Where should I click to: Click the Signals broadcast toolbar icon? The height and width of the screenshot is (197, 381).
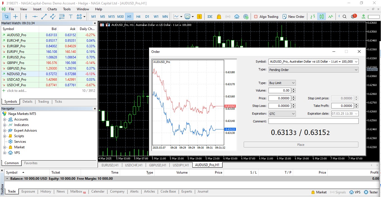tap(228, 17)
